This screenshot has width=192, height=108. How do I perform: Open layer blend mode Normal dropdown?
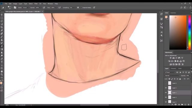[172, 76]
